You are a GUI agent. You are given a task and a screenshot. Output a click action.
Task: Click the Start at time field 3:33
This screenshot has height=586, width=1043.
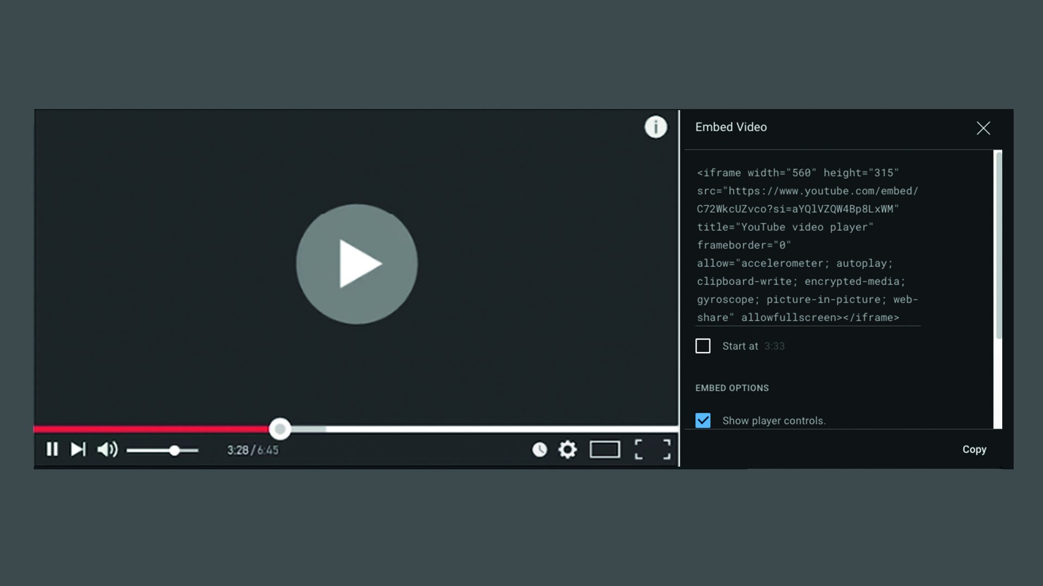pyautogui.click(x=774, y=346)
